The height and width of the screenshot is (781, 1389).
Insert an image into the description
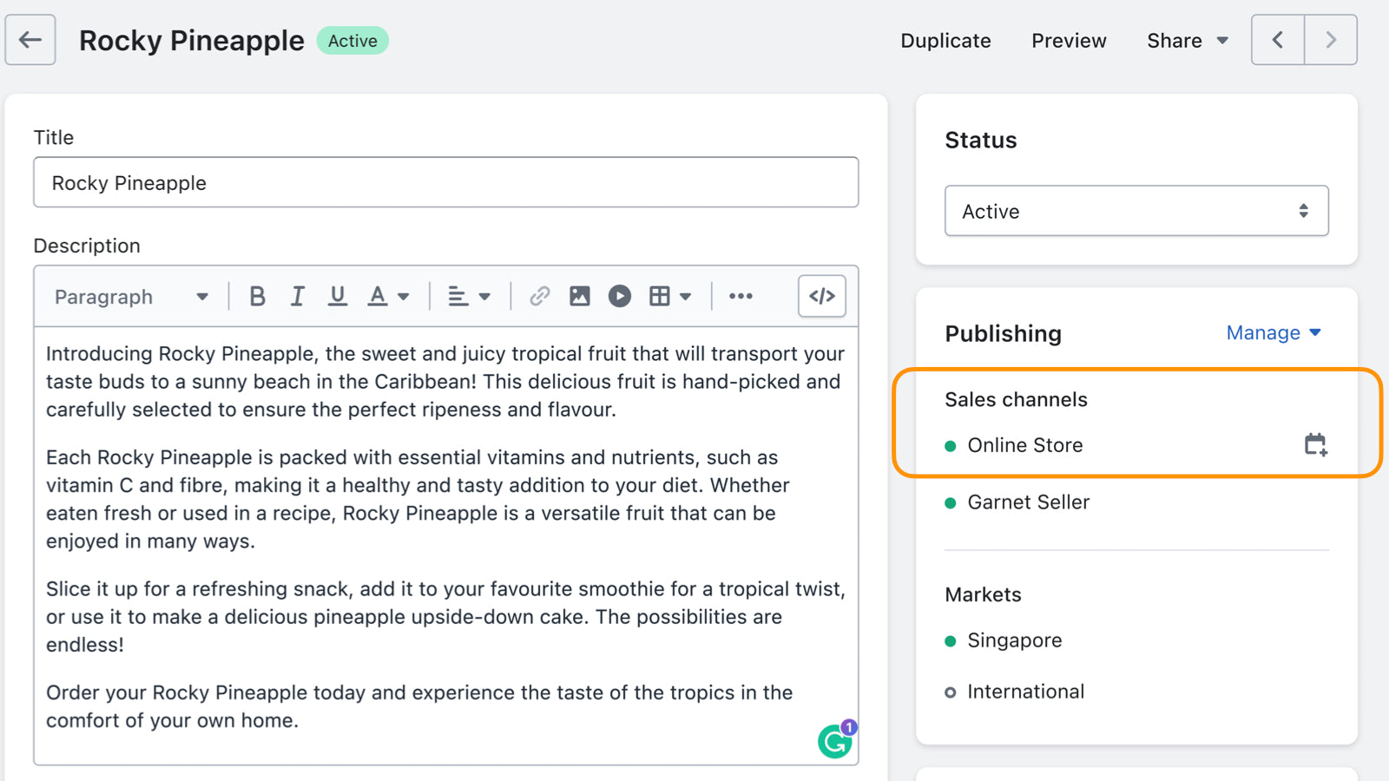580,296
